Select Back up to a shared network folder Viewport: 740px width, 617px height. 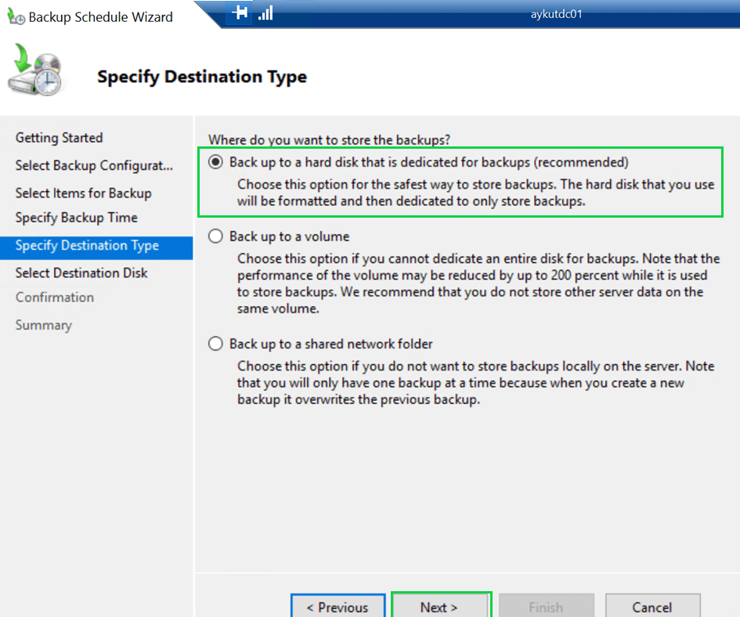[216, 344]
